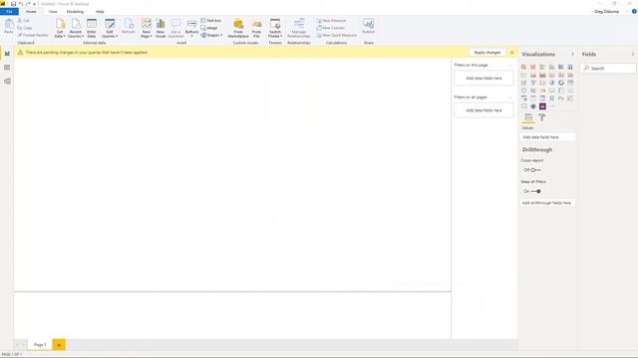Collapse the Visualizations pane
Viewport: 638px width, 358px height.
(x=572, y=54)
